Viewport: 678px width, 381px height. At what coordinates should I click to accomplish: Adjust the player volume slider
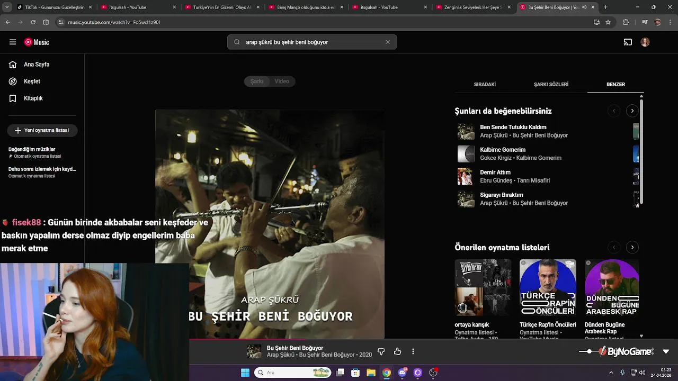[591, 351]
